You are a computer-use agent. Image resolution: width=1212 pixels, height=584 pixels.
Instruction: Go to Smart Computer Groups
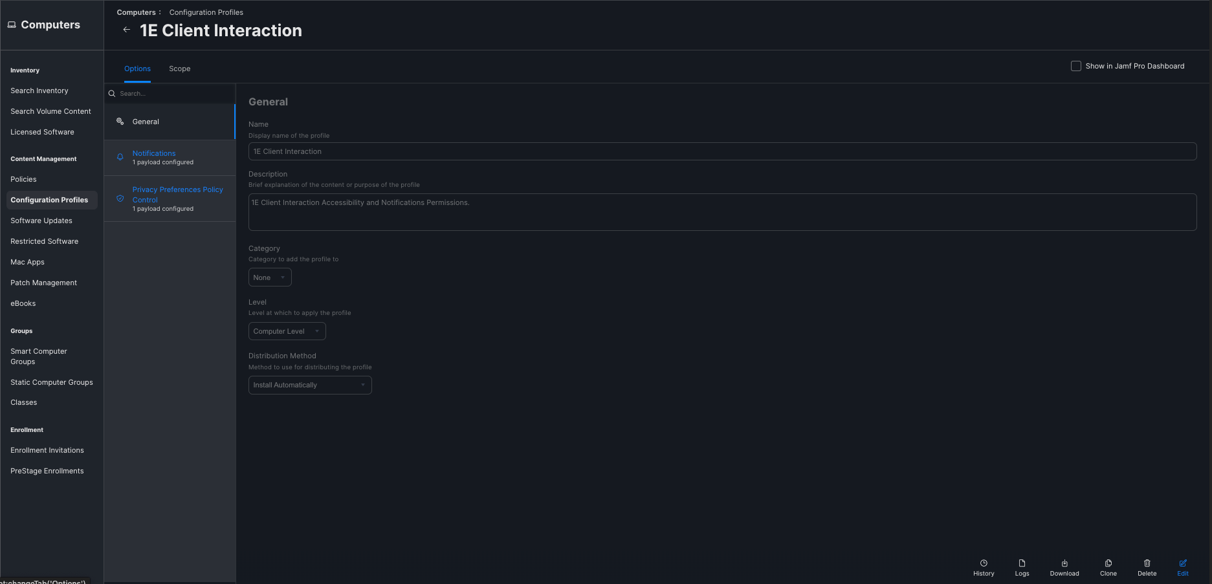click(38, 356)
